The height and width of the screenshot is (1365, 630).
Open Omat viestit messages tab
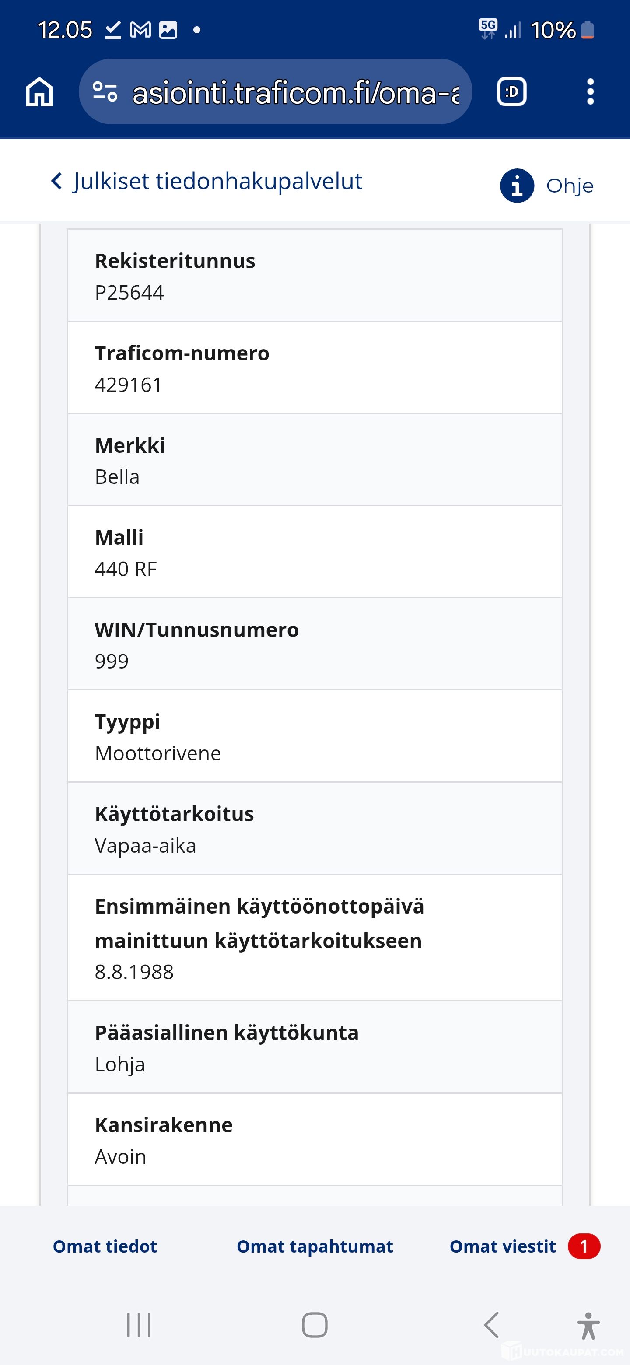pyautogui.click(x=502, y=1246)
